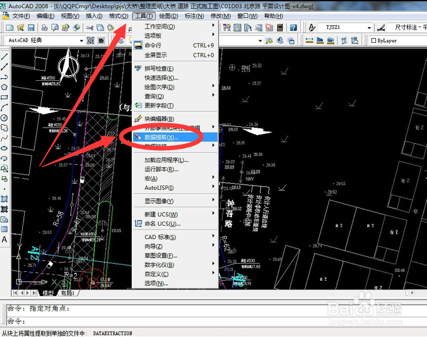The height and width of the screenshot is (337, 427).
Task: Open the 编辑(E) menu
Action: coord(45,16)
